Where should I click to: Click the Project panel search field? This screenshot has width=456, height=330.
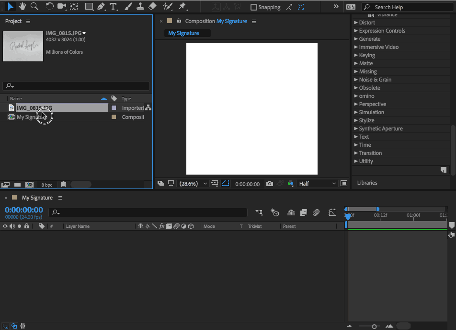click(x=76, y=86)
